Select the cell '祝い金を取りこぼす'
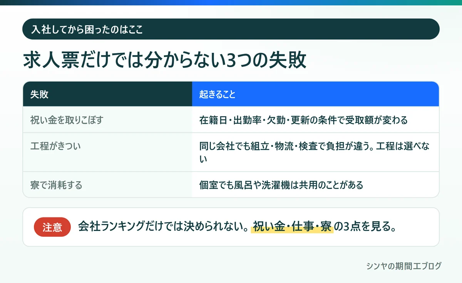Image resolution: width=462 pixels, height=283 pixels. coord(107,120)
